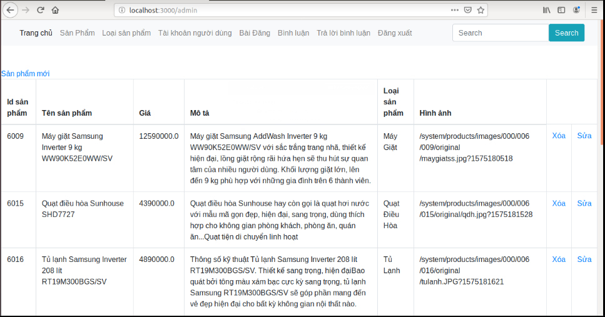Go back using browser back arrow

(11, 10)
